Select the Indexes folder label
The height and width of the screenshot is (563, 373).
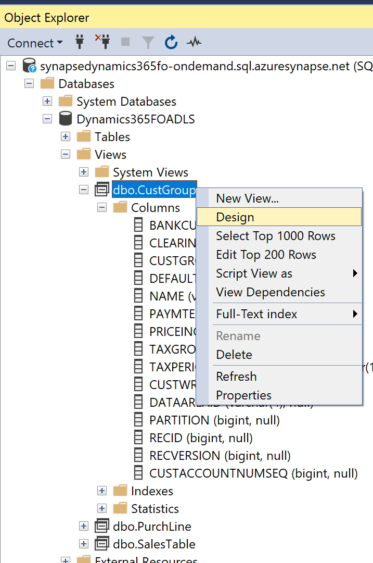(x=152, y=491)
